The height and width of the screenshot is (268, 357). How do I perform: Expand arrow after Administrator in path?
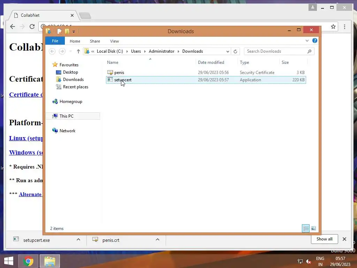pos(178,51)
